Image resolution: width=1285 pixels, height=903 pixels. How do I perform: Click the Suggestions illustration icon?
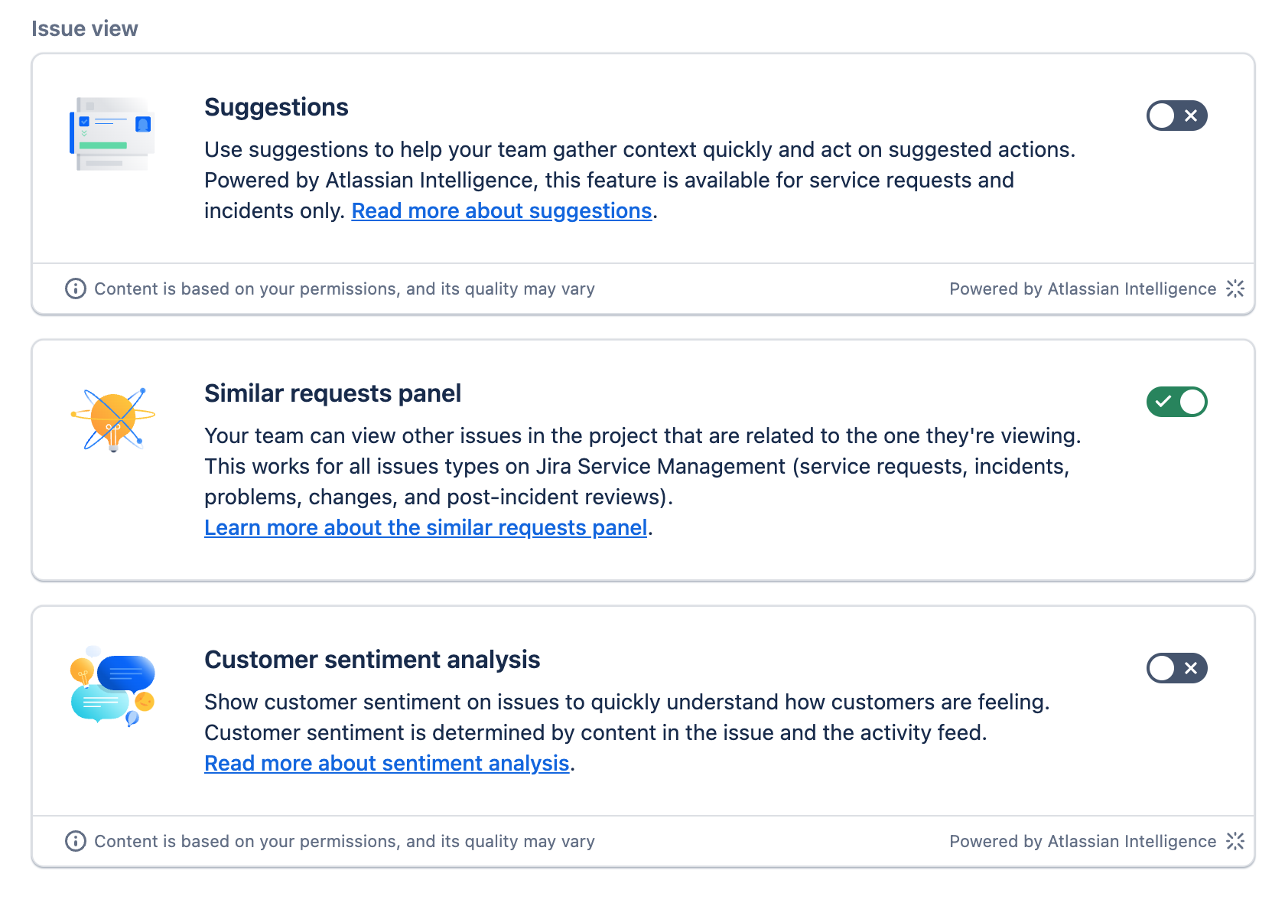(x=112, y=134)
